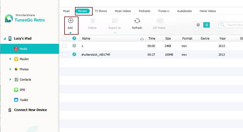Click the Photos flower icon

16,69
